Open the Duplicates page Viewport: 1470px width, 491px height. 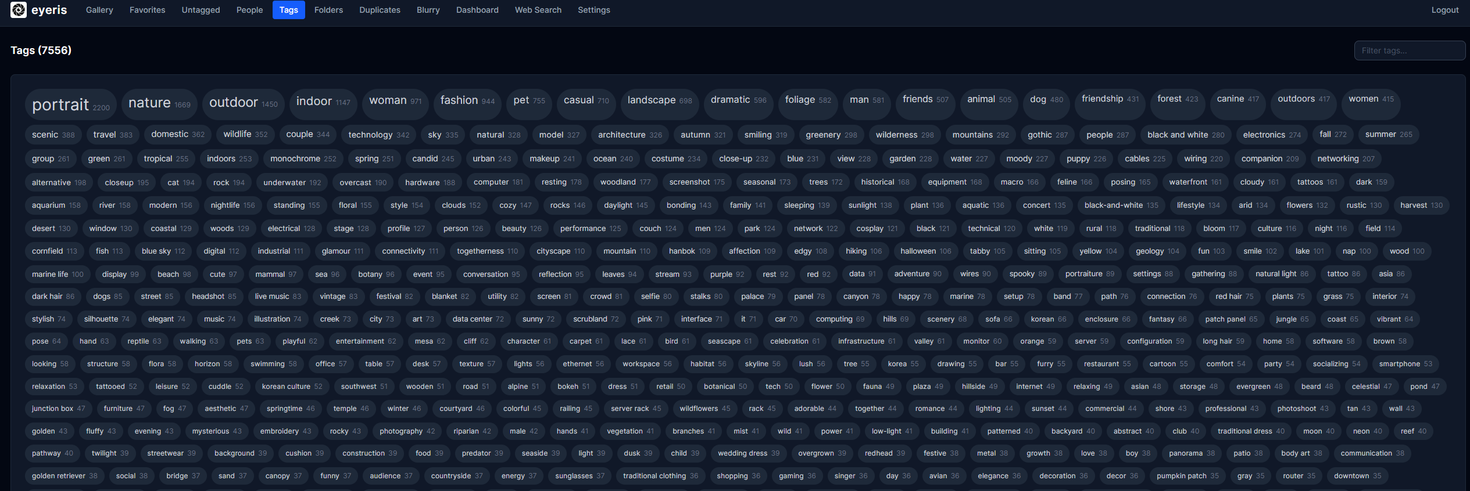pos(380,10)
